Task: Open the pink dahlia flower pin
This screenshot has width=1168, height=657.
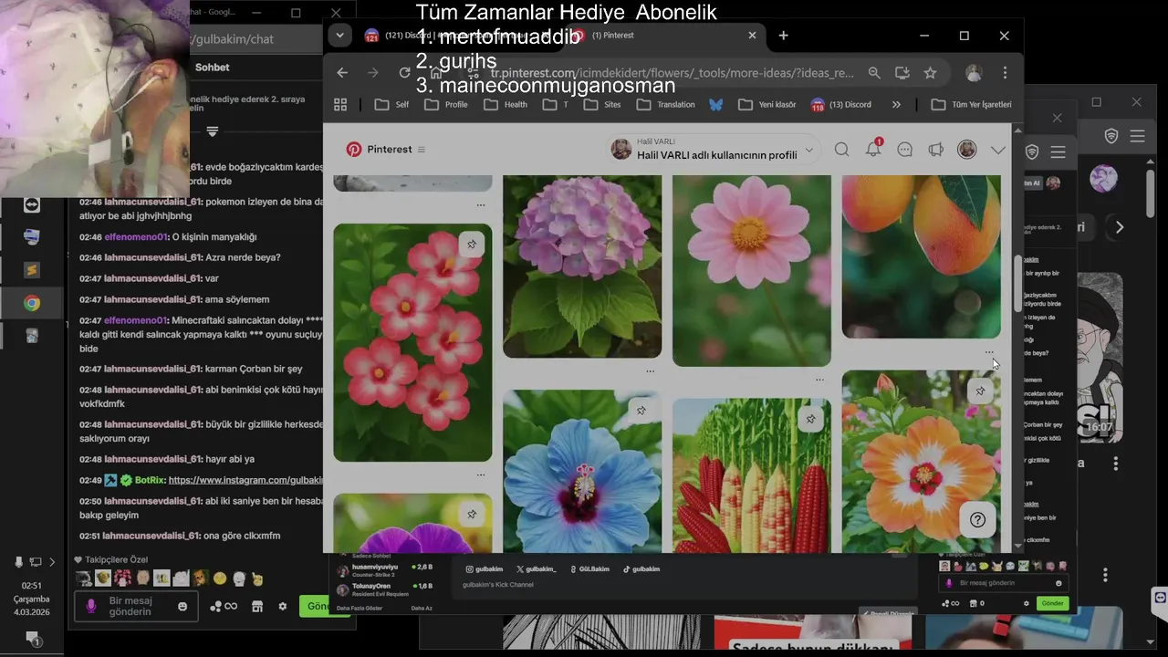Action: 752,271
